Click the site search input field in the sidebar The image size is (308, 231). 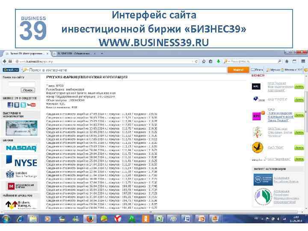22,84
